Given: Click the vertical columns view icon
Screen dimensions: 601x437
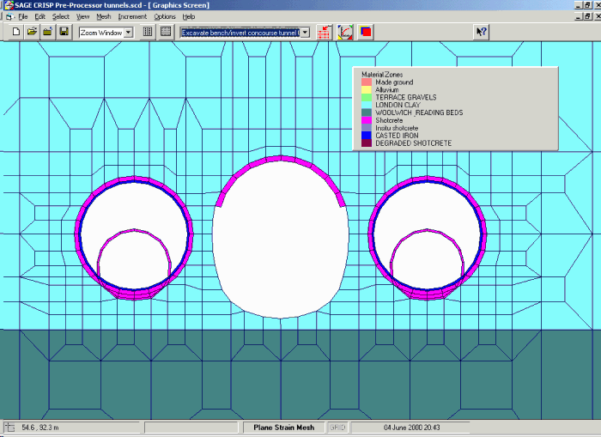Looking at the screenshot, I should (x=148, y=32).
